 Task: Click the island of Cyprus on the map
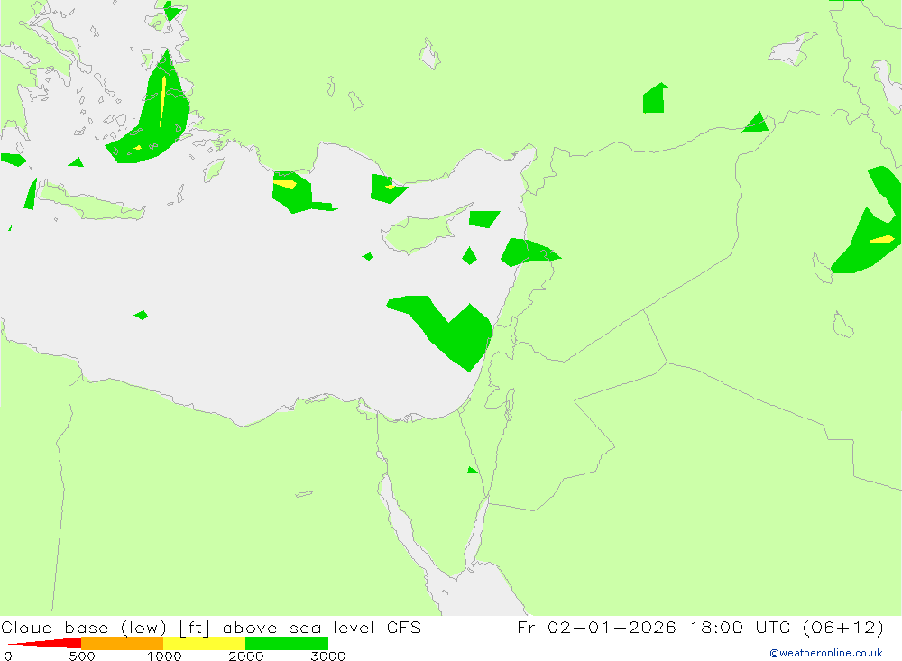click(x=419, y=232)
